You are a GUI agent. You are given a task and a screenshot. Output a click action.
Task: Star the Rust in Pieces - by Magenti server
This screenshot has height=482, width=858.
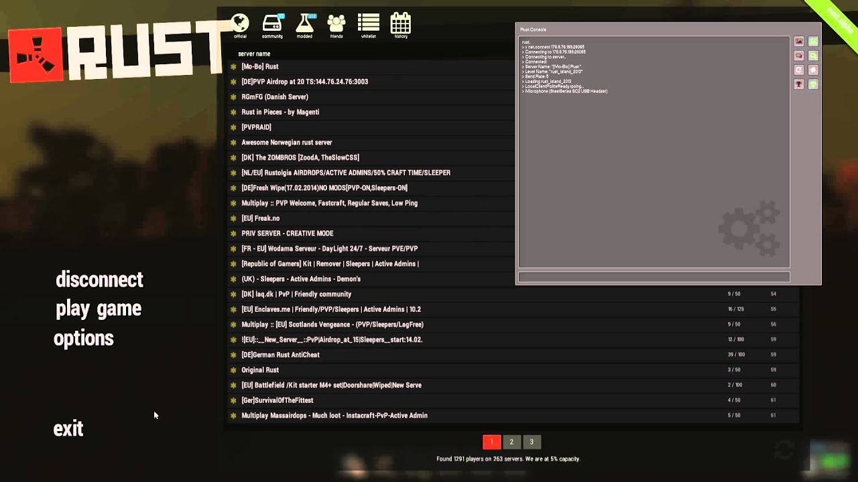coord(233,112)
